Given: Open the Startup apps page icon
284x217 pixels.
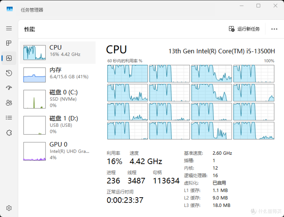Looking at the screenshot, I should tap(9, 88).
